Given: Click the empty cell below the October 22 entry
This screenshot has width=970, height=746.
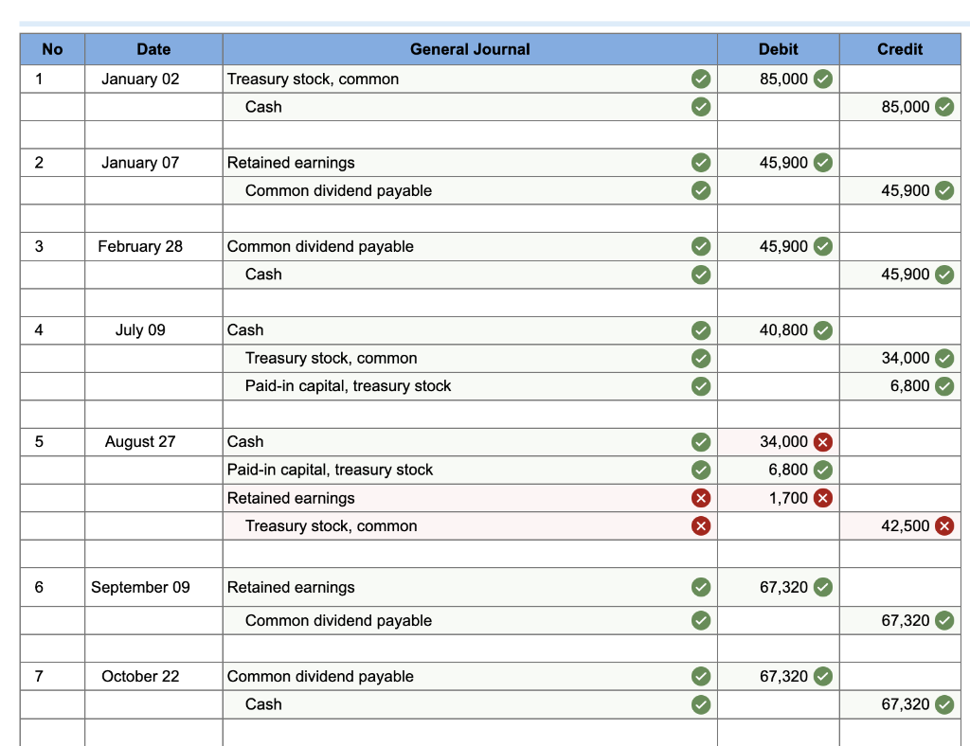Looking at the screenshot, I should coord(471,734).
